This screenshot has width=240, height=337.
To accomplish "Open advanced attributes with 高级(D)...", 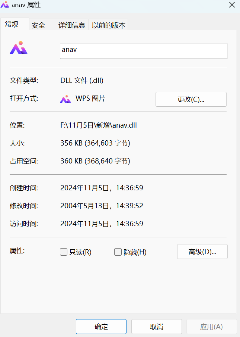I will tap(202, 252).
